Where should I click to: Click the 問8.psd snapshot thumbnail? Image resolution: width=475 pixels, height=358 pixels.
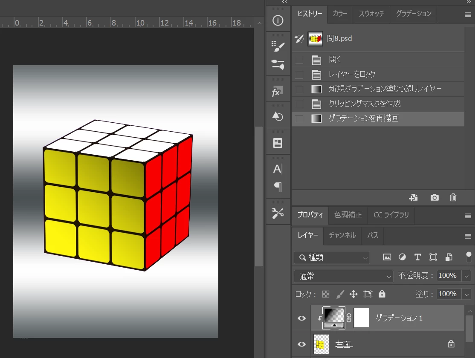(x=315, y=38)
